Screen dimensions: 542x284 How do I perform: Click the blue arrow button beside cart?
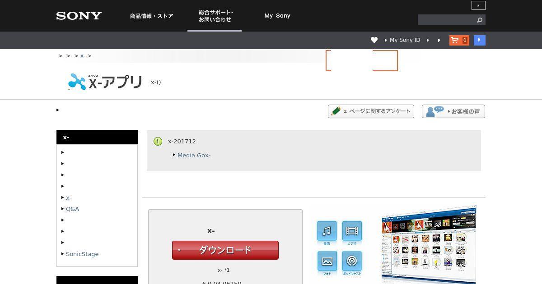click(x=479, y=40)
